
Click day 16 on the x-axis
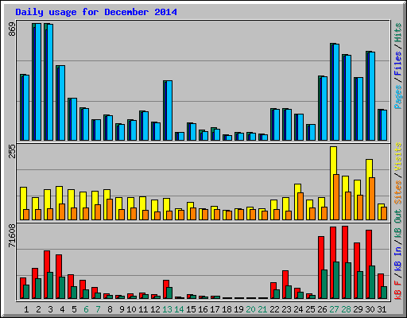tap(203, 309)
